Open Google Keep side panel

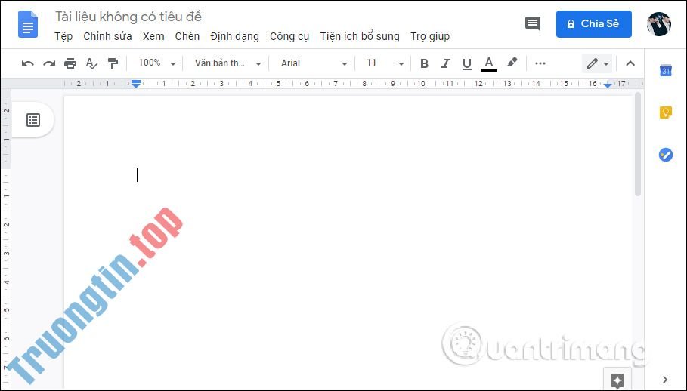click(666, 112)
